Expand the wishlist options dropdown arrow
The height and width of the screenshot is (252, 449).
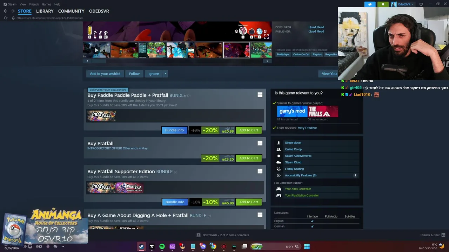click(x=165, y=73)
